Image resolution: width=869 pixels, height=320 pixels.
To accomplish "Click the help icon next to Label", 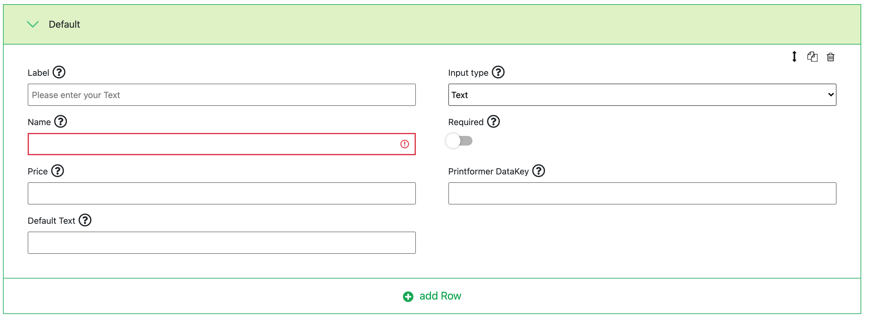I will click(59, 72).
